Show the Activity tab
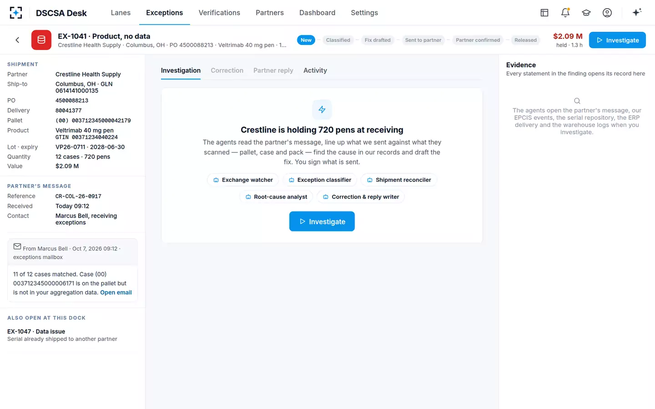 315,70
